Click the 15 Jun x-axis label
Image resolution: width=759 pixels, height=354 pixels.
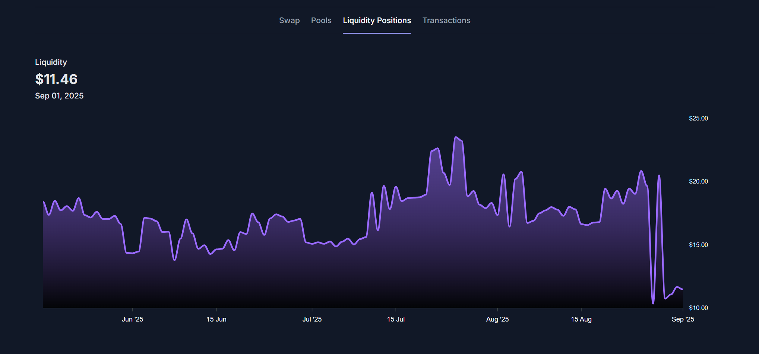coord(216,319)
